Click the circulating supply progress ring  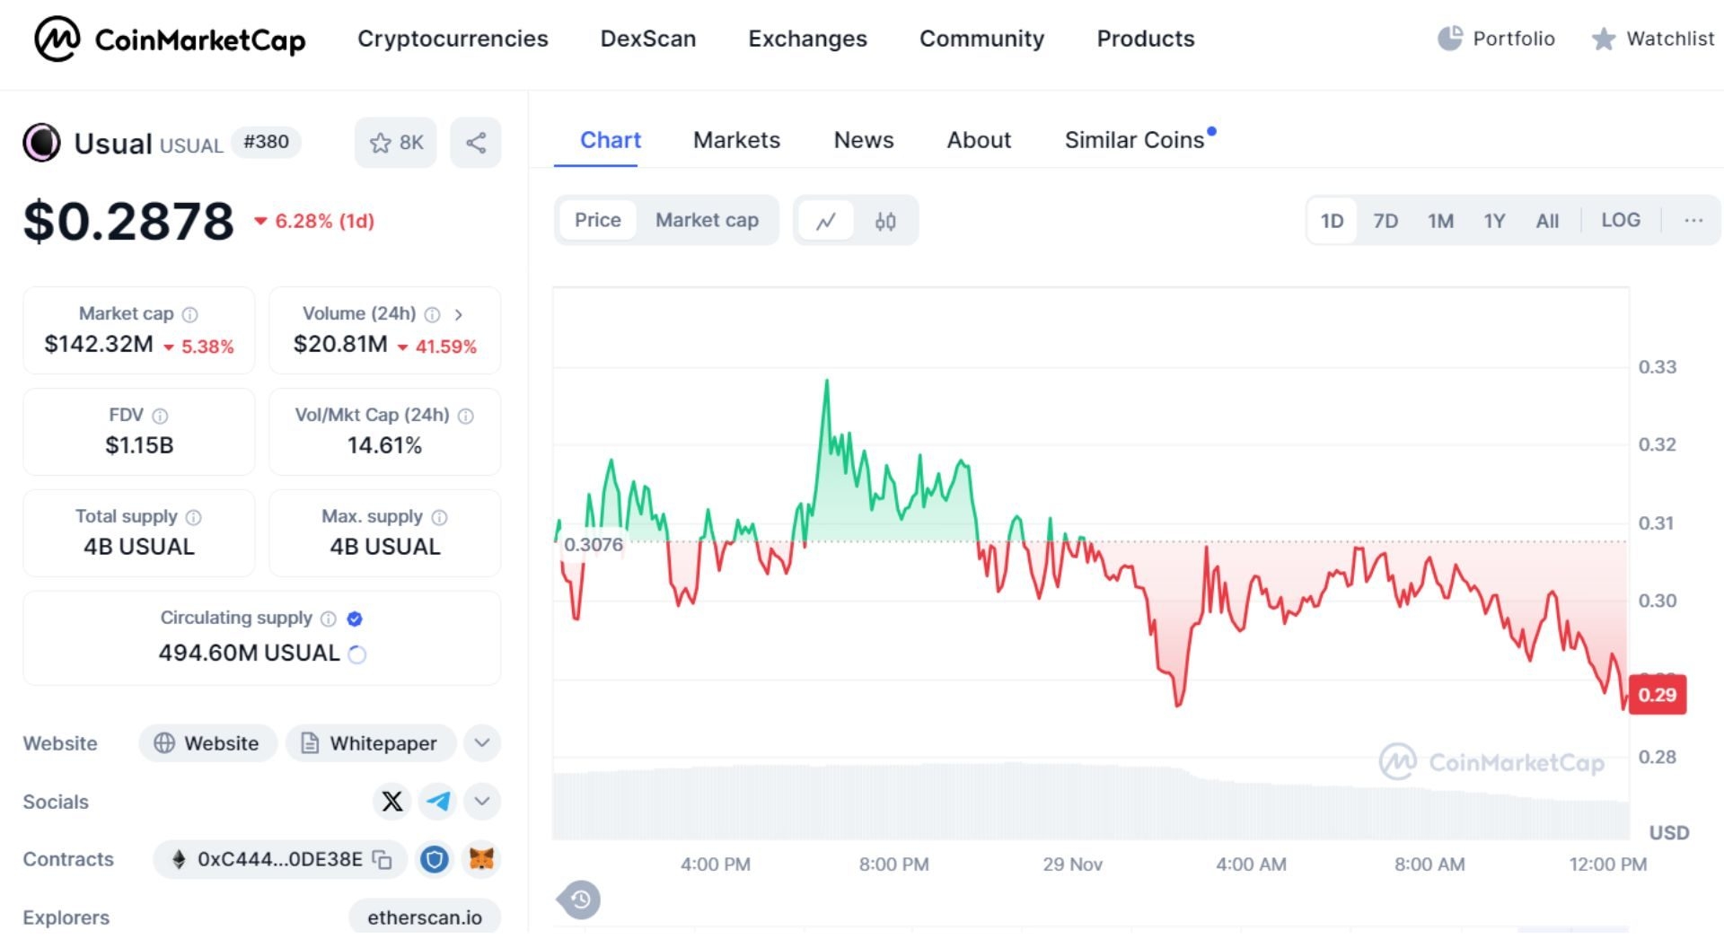[356, 654]
